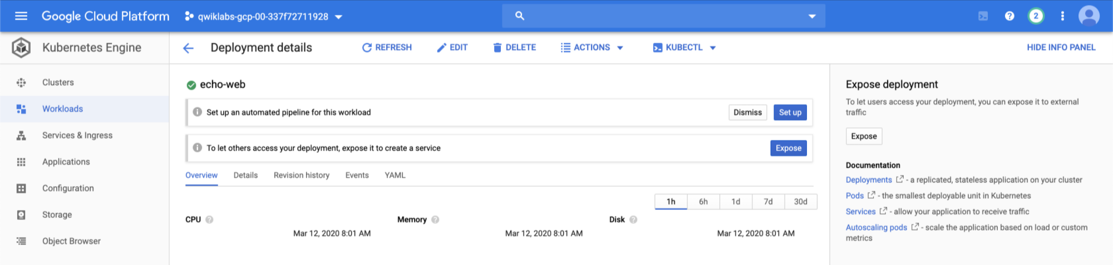The image size is (1113, 265).
Task: Click the Object Browser icon
Action: (21, 241)
